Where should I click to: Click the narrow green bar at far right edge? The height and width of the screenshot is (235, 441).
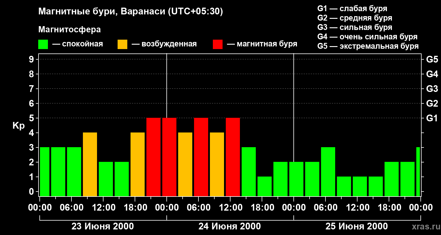point(418,172)
